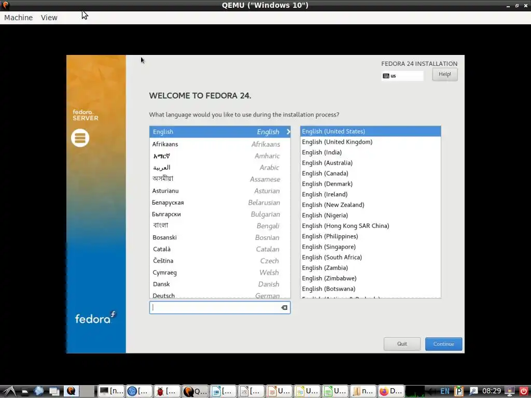Click the clear search text icon
Screen dimensions: 531x398
tap(284, 307)
